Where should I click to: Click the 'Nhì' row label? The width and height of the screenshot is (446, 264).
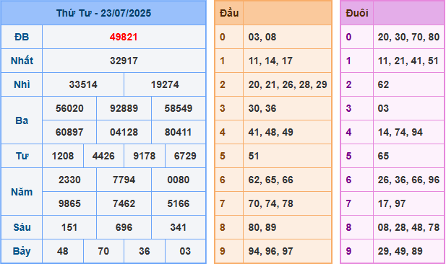tap(22, 84)
